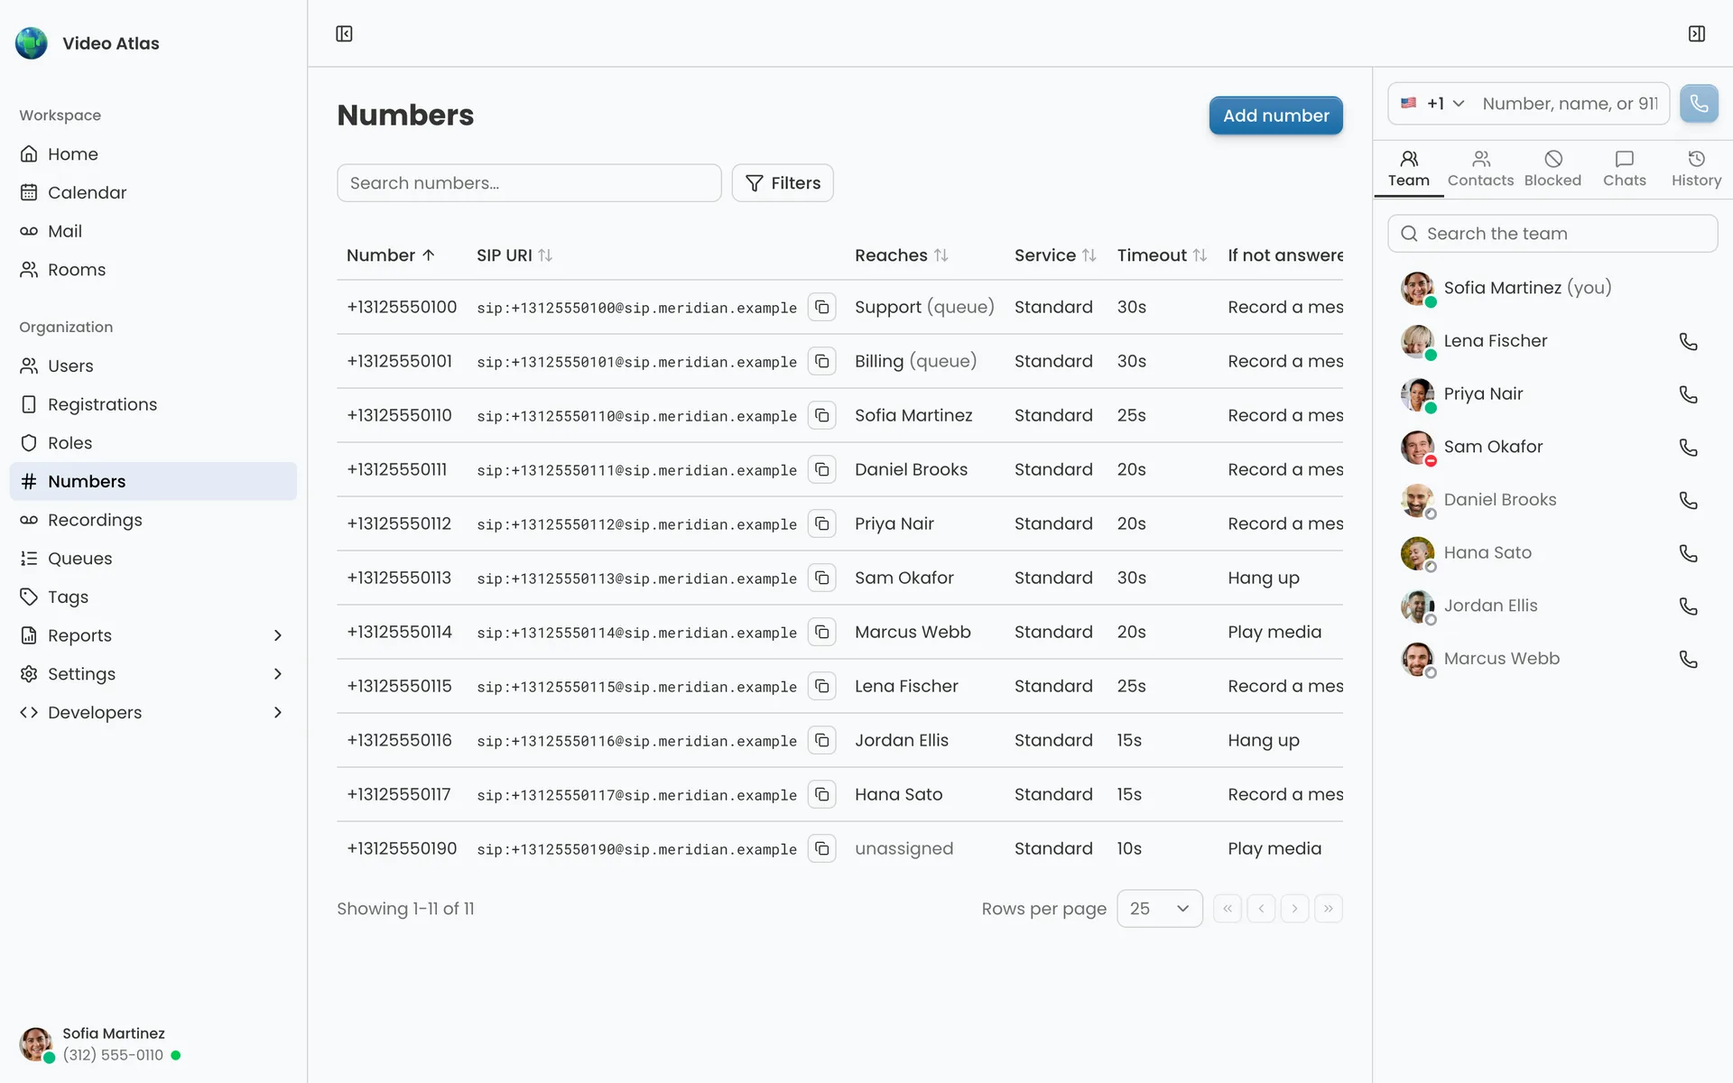Sort table by Reaches column

click(902, 255)
